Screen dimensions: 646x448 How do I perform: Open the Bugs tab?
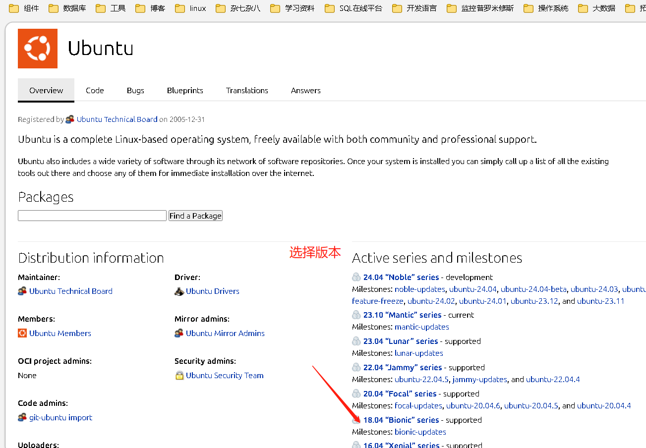[x=135, y=90]
